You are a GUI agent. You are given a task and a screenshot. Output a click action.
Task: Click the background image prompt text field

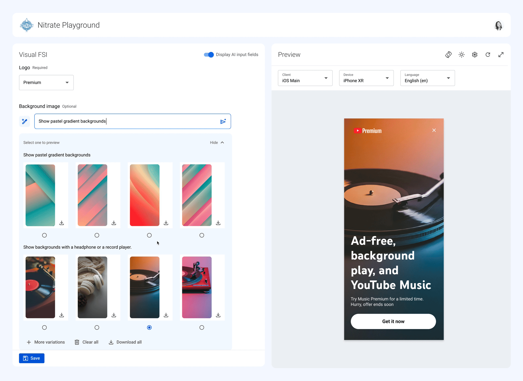coord(126,121)
